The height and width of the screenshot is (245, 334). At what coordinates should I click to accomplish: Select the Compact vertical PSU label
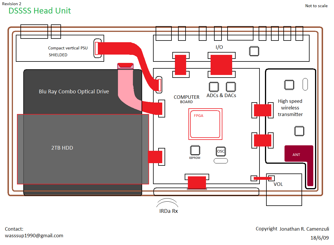pyautogui.click(x=68, y=48)
